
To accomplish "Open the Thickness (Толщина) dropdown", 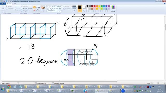I will coord(74,9).
